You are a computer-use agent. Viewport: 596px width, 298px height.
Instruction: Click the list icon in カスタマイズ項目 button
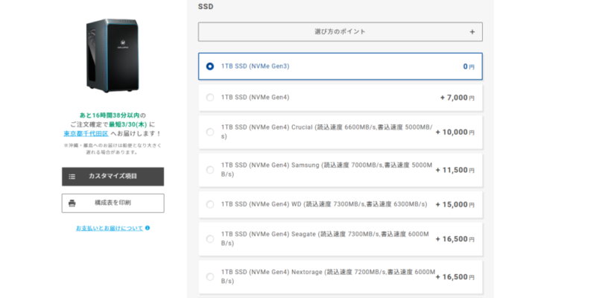click(72, 177)
